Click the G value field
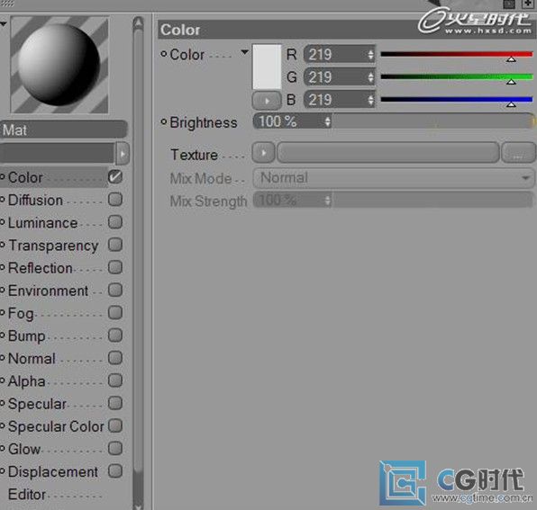 pos(335,77)
